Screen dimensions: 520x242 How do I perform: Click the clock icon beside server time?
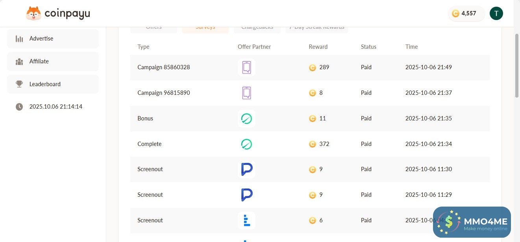(19, 107)
